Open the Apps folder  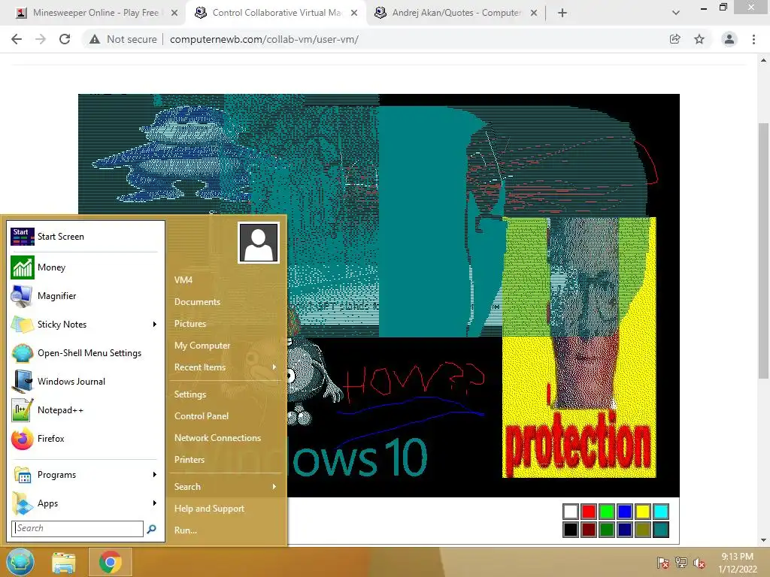(86, 503)
